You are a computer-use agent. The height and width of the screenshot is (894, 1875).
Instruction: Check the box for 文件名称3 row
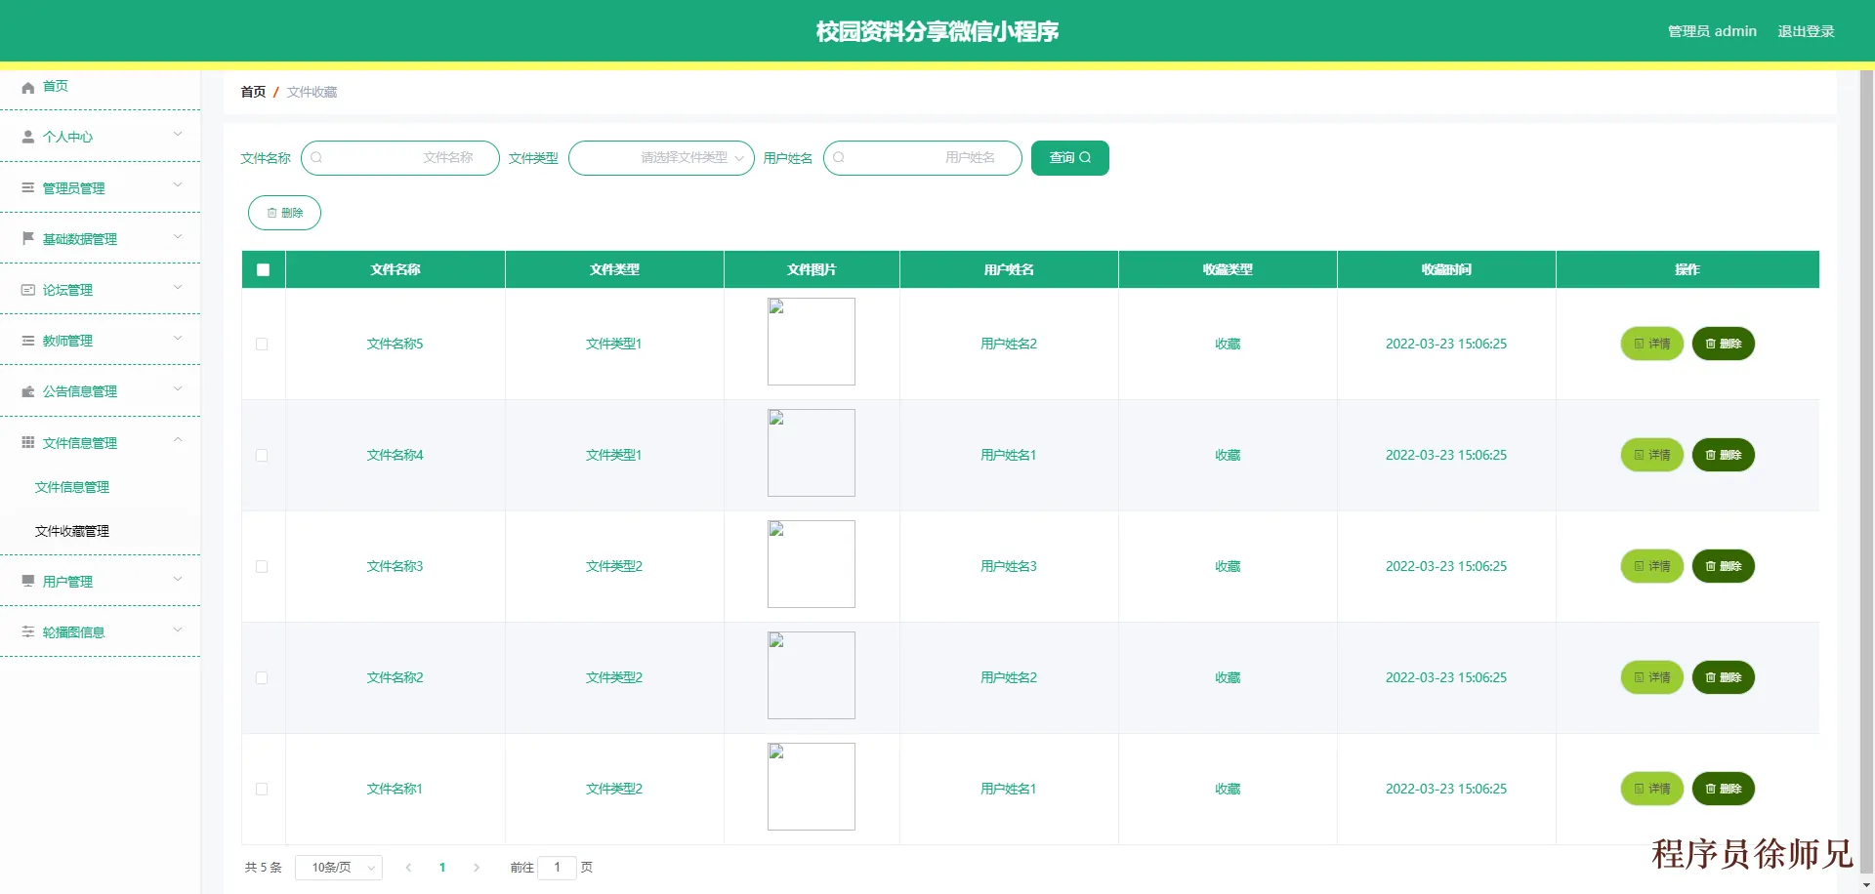click(262, 567)
